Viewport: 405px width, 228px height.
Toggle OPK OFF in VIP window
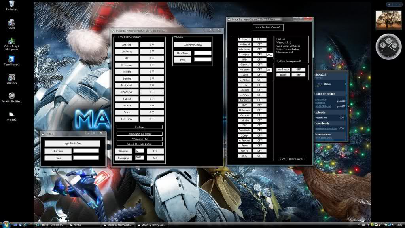pos(259,156)
